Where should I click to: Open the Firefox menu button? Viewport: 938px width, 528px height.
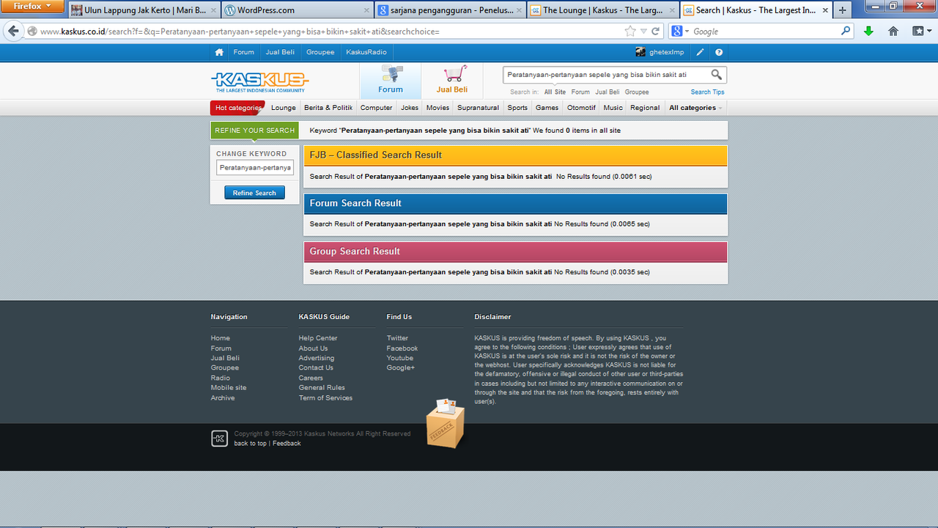click(32, 6)
